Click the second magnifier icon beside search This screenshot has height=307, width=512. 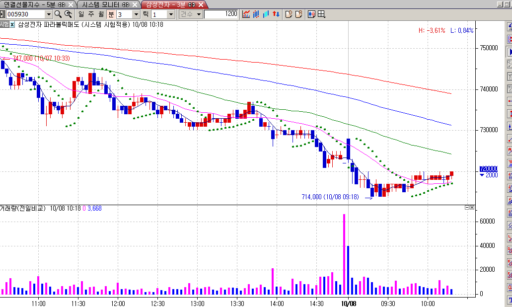pyautogui.click(x=68, y=14)
